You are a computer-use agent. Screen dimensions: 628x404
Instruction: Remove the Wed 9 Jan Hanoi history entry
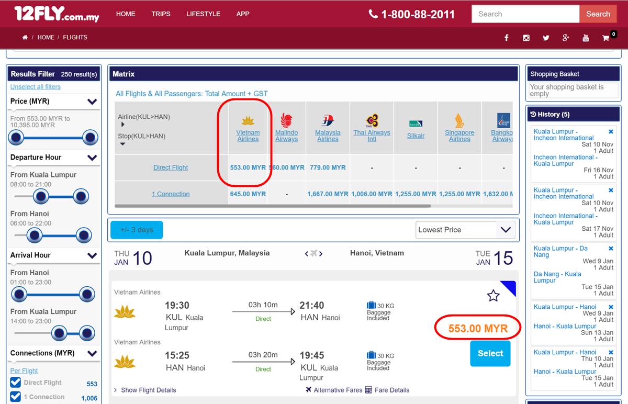[x=611, y=307]
